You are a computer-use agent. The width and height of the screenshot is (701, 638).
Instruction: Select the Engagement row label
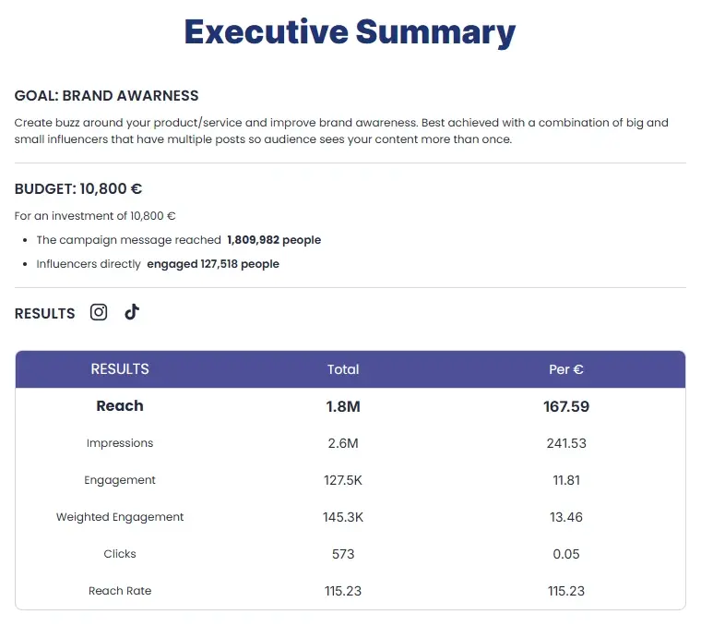[120, 480]
